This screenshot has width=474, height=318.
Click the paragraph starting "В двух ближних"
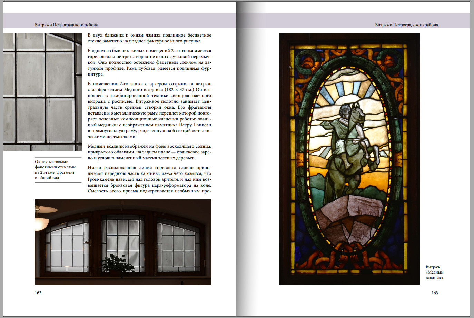click(x=149, y=38)
